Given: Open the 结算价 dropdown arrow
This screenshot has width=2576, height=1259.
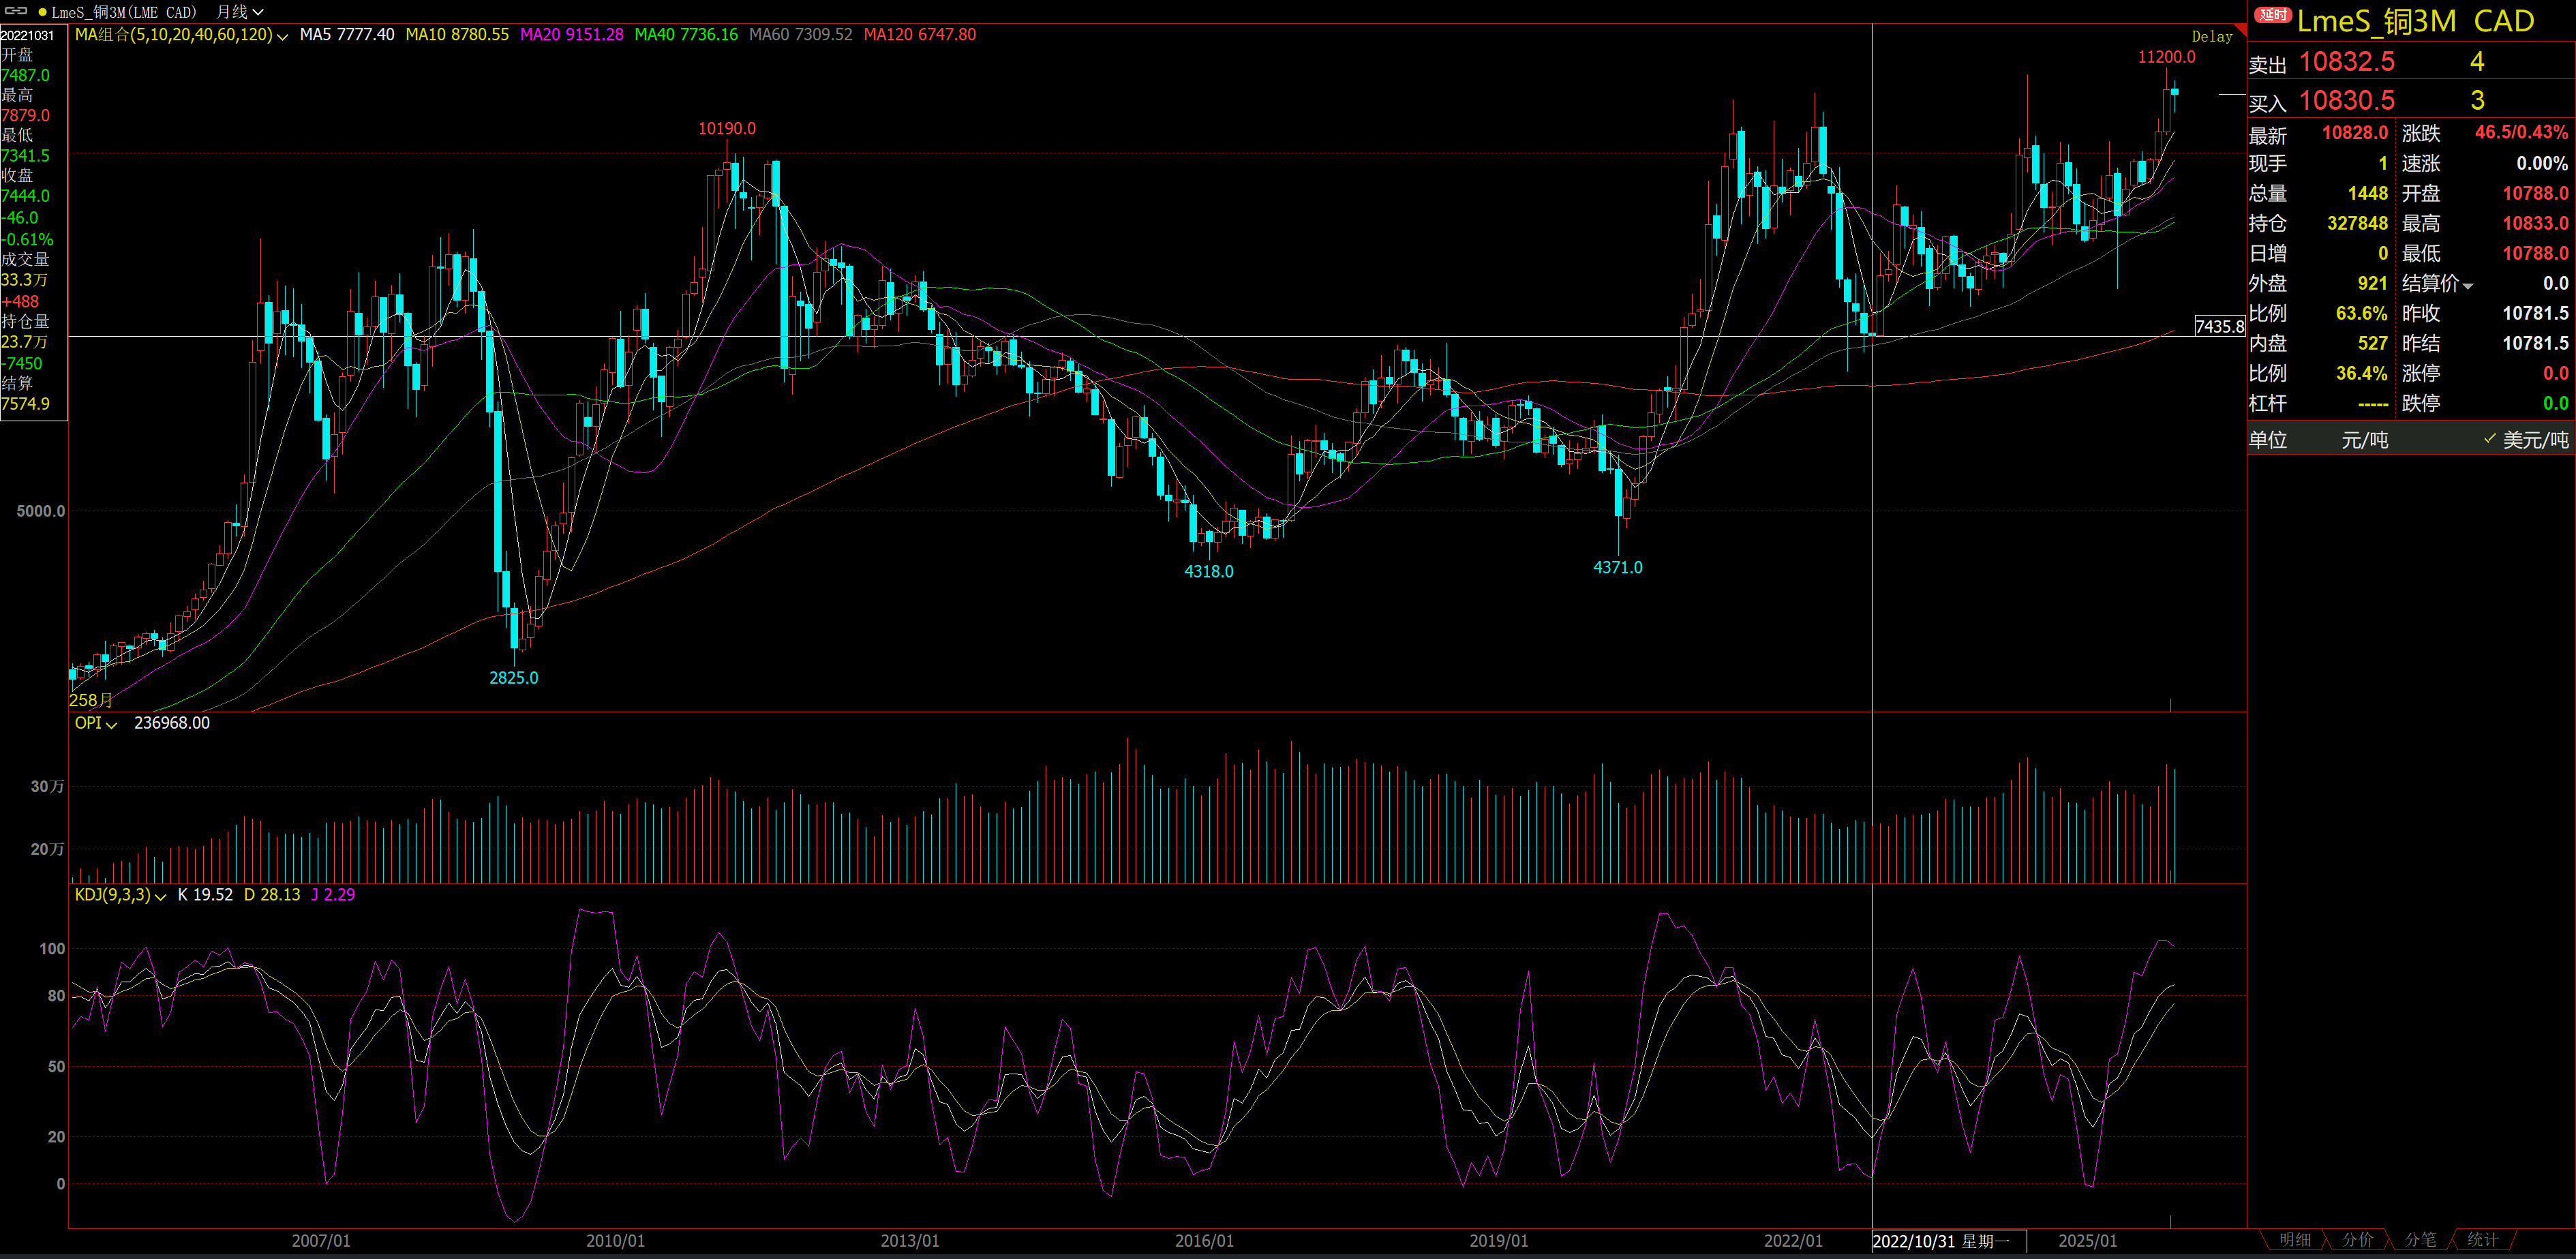Looking at the screenshot, I should [2468, 286].
